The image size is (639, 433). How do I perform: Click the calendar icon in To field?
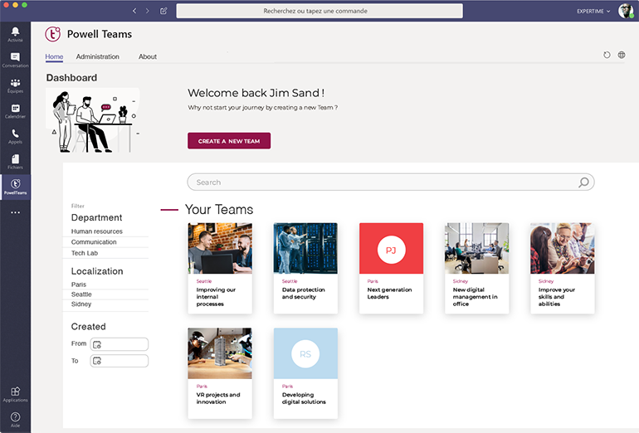(x=97, y=361)
